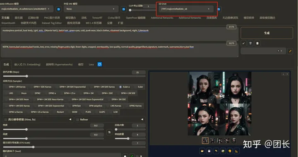Switch to the TensorRT tab
The image size is (298, 157).
click(x=97, y=18)
